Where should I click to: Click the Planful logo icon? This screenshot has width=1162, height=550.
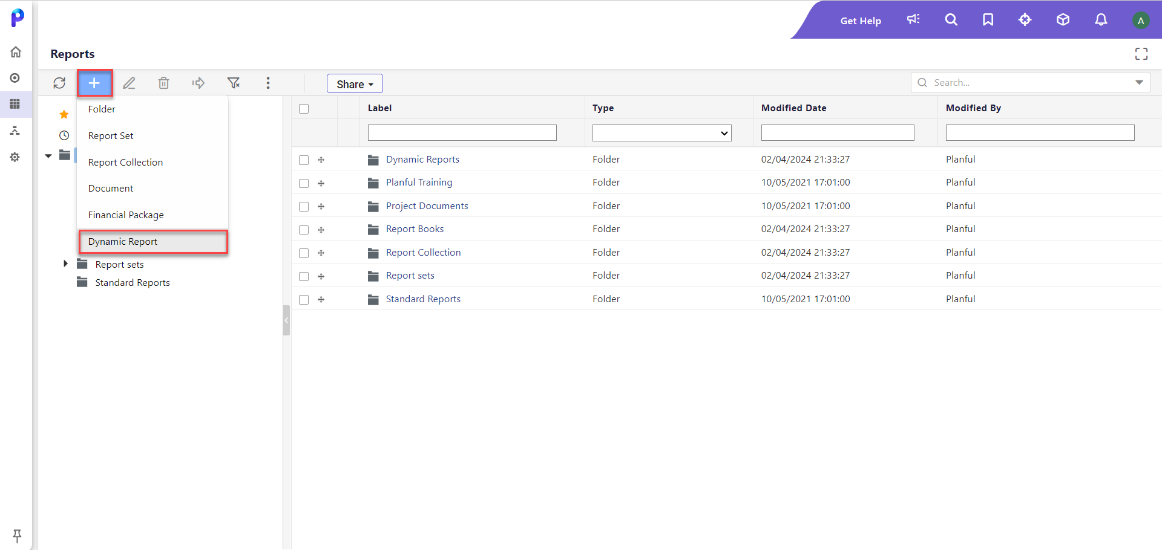click(x=18, y=18)
